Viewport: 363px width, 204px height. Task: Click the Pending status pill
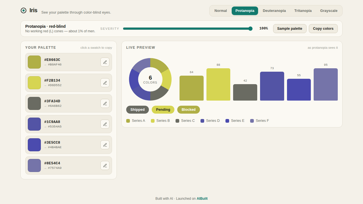163,110
